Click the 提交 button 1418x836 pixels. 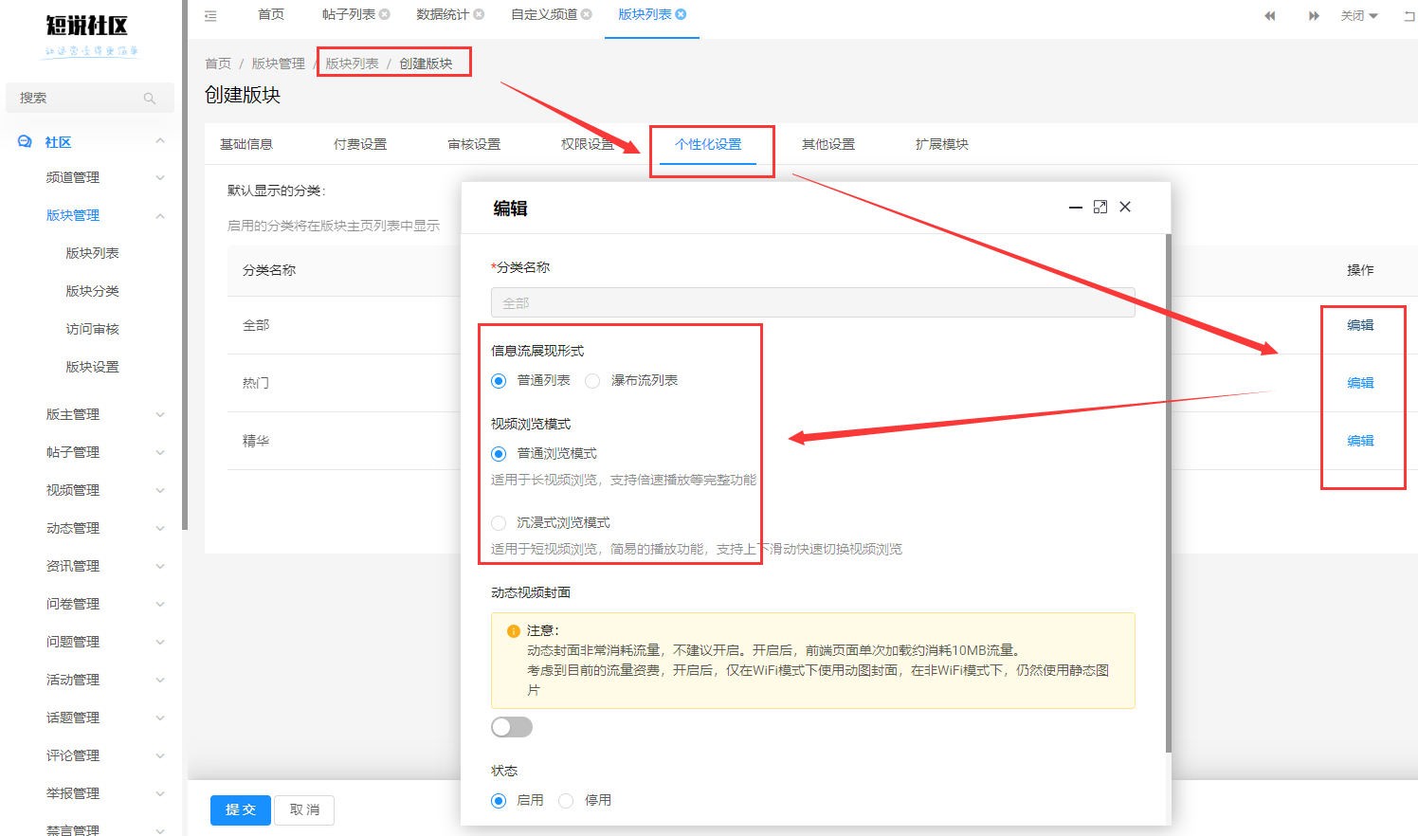click(241, 809)
